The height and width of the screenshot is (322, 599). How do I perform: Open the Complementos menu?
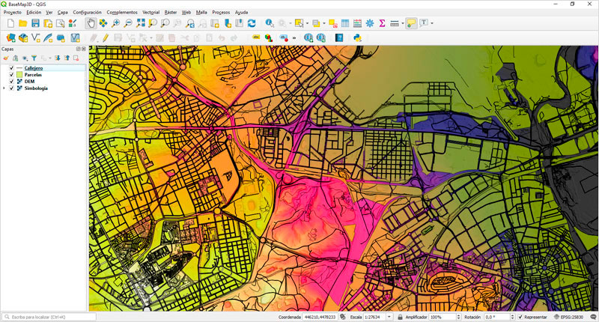click(122, 13)
